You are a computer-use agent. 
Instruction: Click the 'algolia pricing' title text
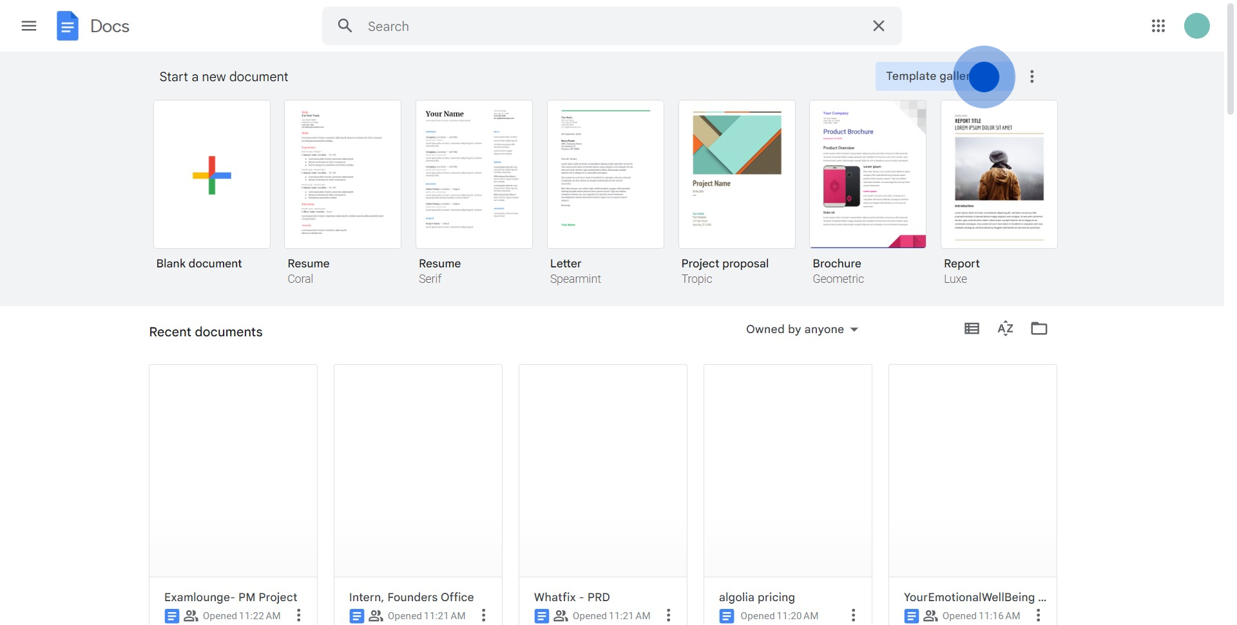click(757, 597)
